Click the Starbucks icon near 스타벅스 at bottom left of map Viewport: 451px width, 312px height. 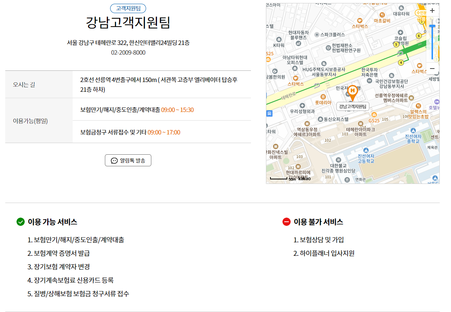pos(296,78)
